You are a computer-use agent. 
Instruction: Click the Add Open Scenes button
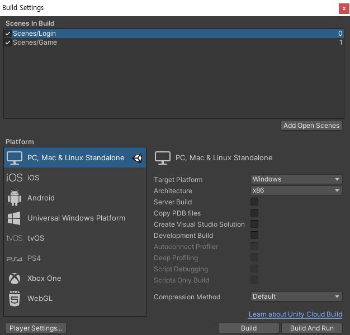point(311,126)
